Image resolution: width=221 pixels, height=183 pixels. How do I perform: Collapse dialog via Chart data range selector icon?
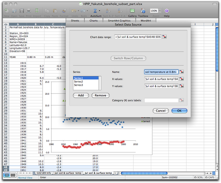click(x=164, y=37)
